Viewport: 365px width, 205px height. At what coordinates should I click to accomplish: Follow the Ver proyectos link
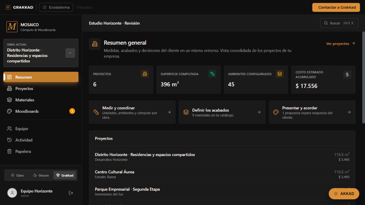pos(340,44)
